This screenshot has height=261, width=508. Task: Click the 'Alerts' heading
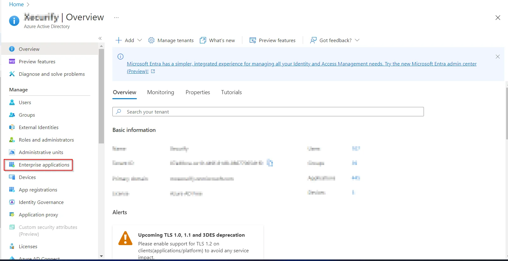120,212
